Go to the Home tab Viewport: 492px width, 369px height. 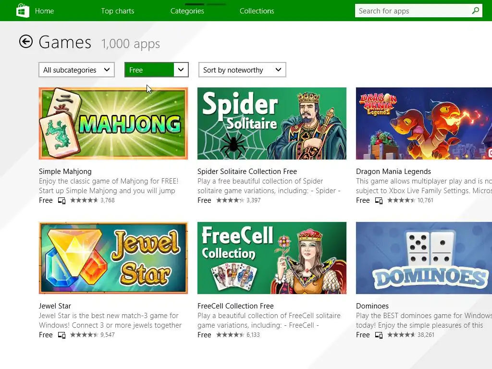pyautogui.click(x=44, y=11)
